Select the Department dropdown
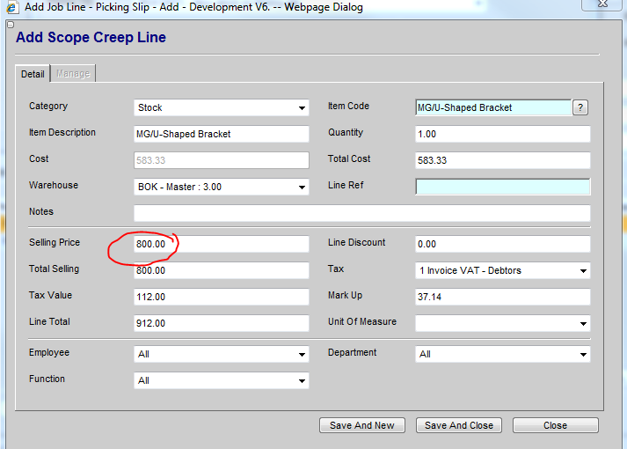 pos(502,354)
